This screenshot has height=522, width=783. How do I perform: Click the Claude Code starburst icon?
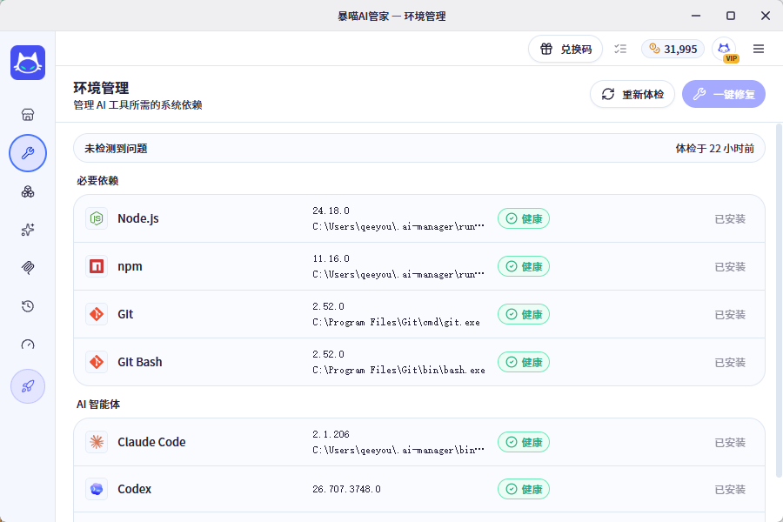pos(97,442)
